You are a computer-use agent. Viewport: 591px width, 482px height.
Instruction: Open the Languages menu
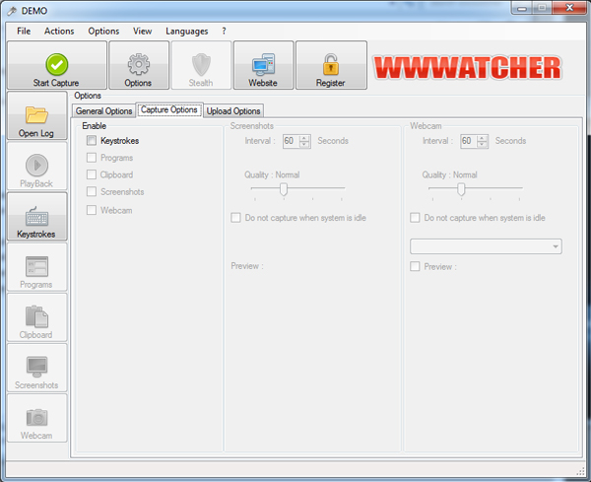point(187,32)
